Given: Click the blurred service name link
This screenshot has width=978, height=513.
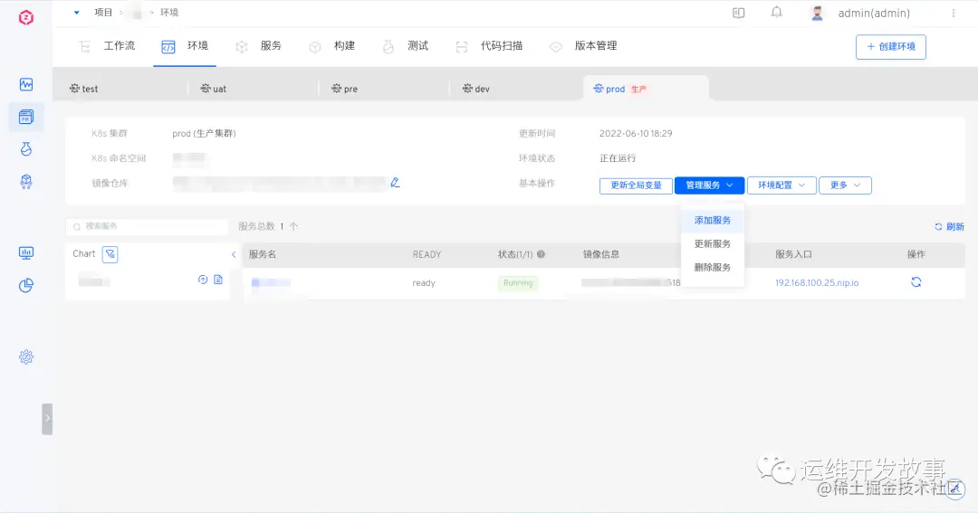Looking at the screenshot, I should tap(271, 283).
